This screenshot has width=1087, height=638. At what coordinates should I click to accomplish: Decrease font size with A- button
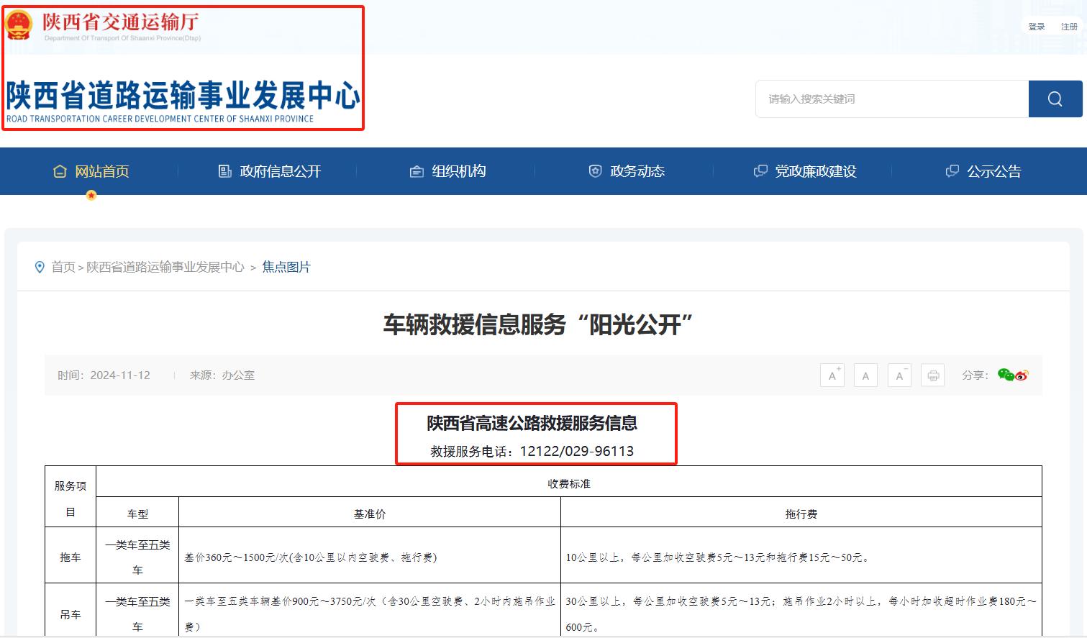point(899,375)
